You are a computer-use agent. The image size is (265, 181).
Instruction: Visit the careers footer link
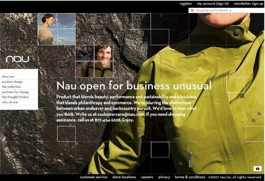(x=147, y=177)
